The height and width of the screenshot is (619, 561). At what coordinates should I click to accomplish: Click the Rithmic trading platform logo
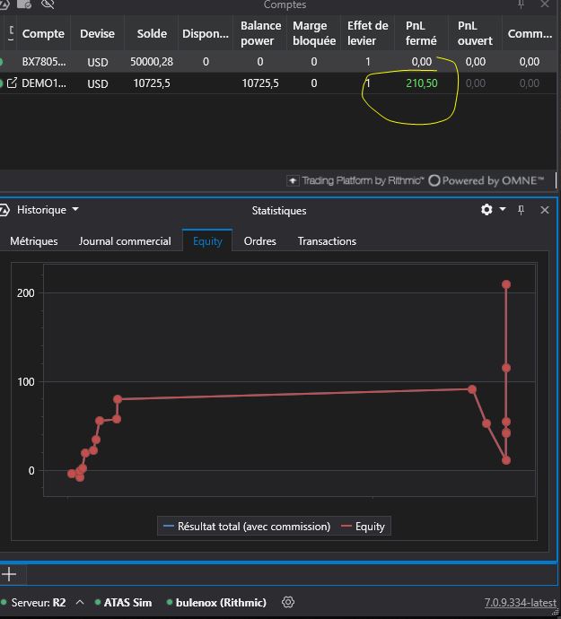[355, 180]
